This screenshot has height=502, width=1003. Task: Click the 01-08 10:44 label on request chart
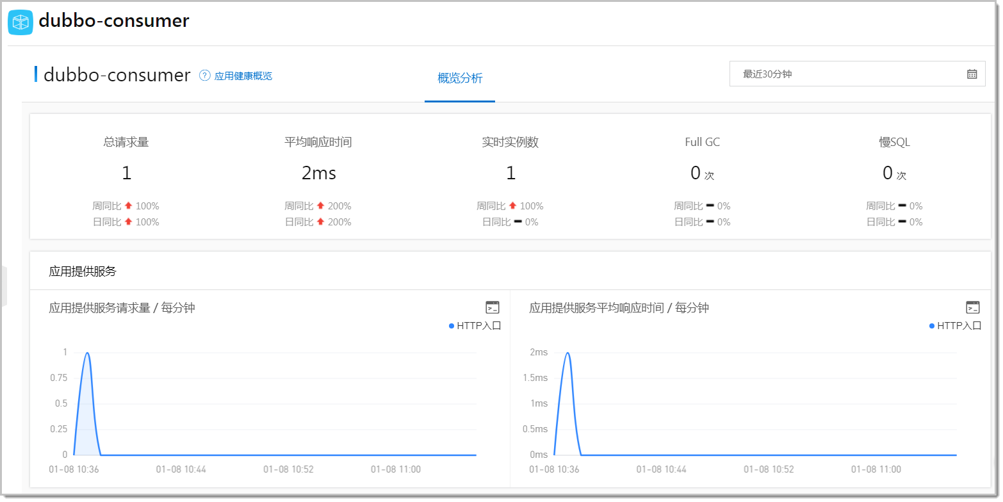181,469
